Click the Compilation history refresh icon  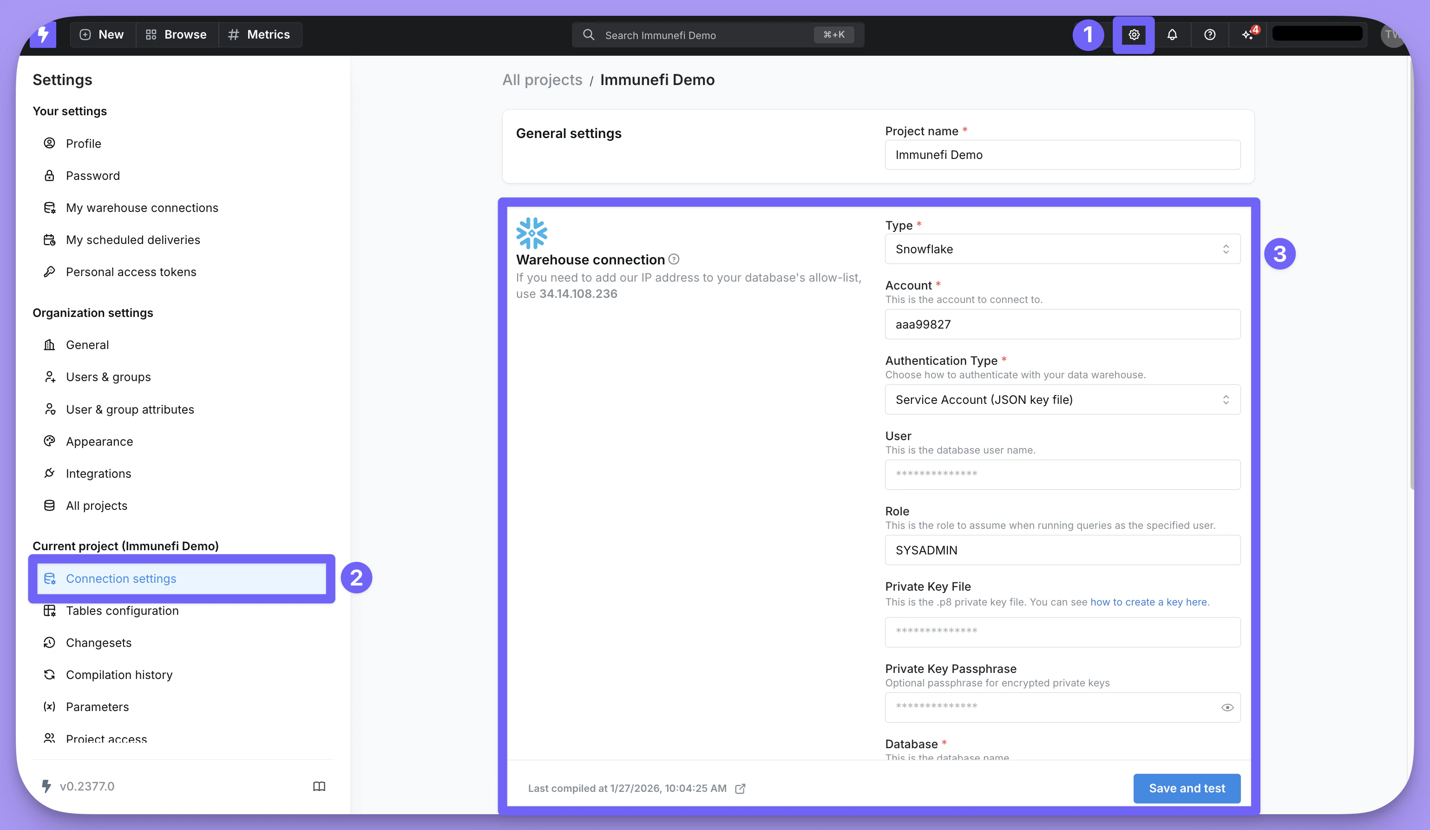49,674
